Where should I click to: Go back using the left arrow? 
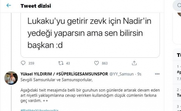(9, 6)
